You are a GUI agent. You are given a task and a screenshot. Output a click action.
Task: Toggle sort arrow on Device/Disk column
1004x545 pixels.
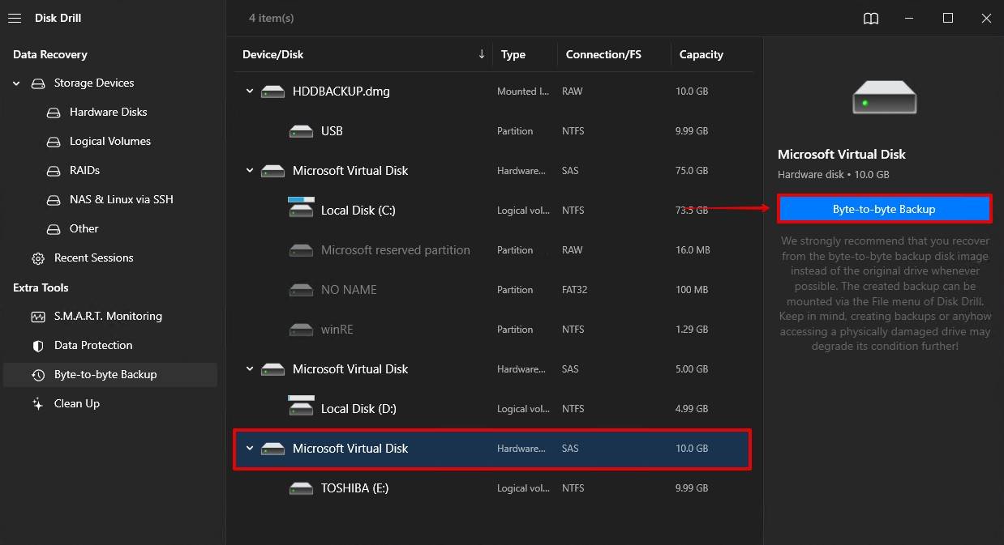pos(482,54)
